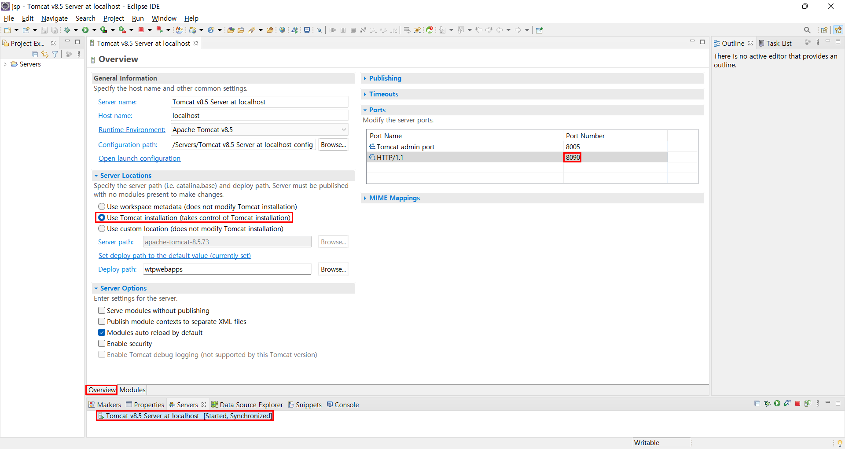Open the Data Source Explorer tab
845x449 pixels.
coord(247,405)
